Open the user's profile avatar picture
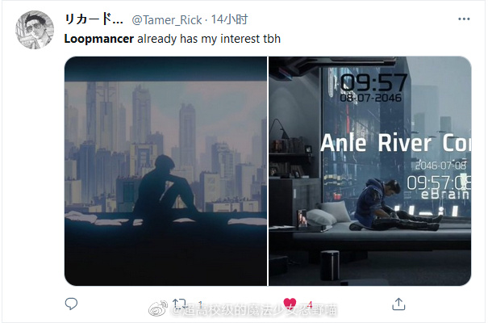The image size is (488, 323). (35, 30)
